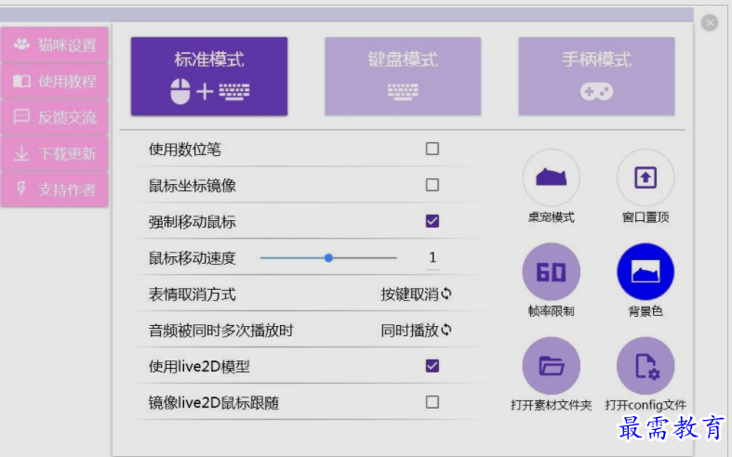Close the settings window with the X button

point(710,22)
